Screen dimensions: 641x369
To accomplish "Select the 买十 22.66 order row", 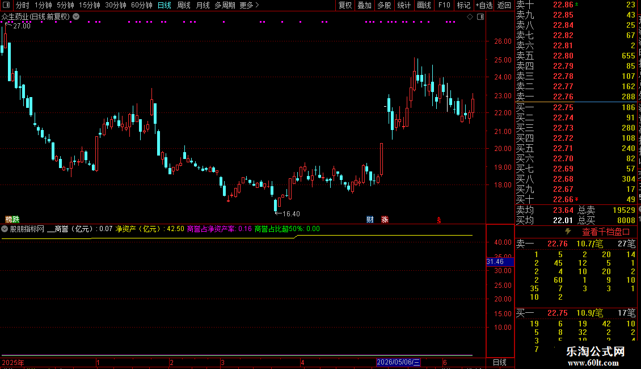I will click(576, 199).
